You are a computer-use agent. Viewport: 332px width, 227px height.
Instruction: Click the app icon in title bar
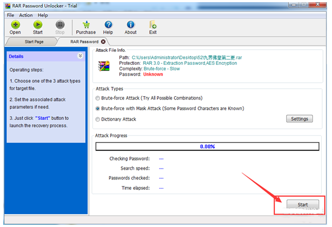click(8, 6)
